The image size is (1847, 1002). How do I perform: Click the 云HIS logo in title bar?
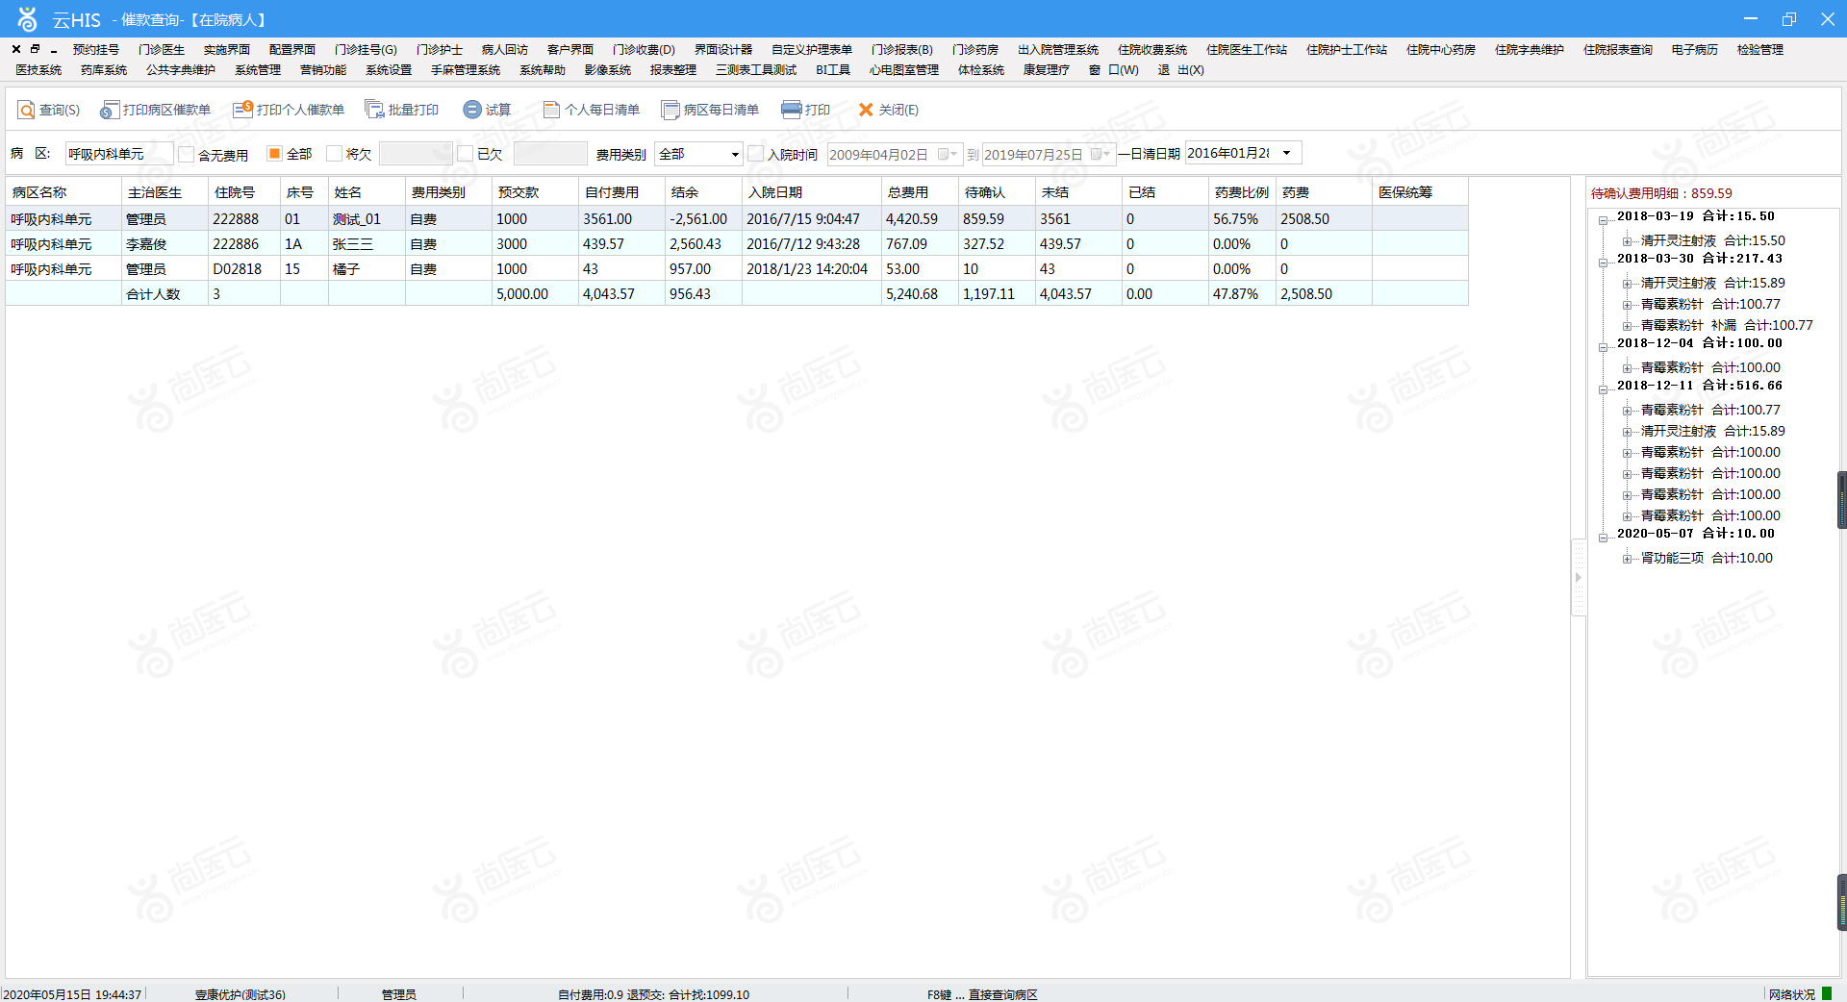(27, 19)
